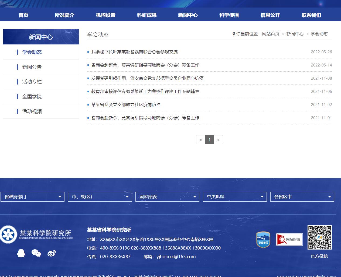Open 科研成果 in the top navigation

tap(147, 15)
